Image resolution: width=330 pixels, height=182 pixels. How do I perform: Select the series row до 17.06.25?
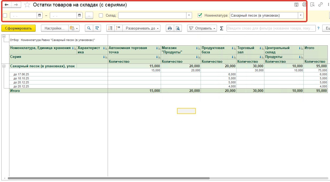58,74
